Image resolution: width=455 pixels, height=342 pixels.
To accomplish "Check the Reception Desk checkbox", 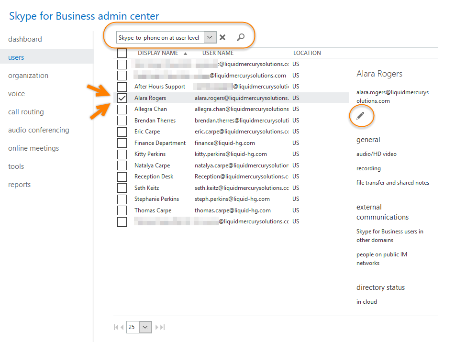I will click(x=122, y=177).
